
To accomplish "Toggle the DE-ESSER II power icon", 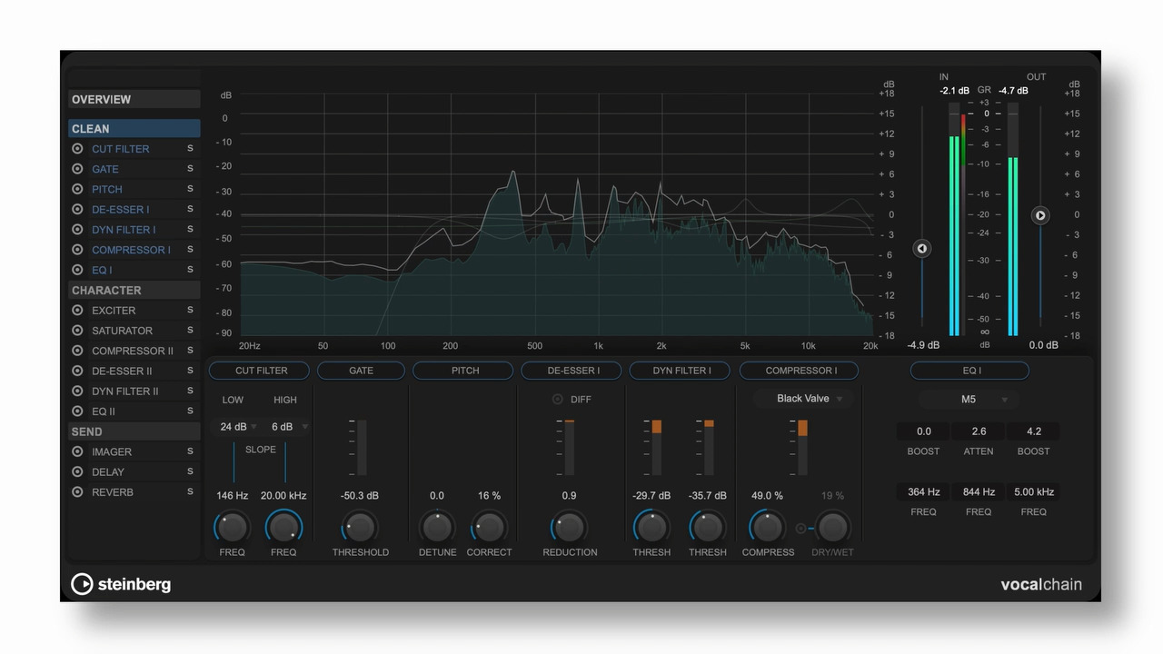I will click(77, 371).
